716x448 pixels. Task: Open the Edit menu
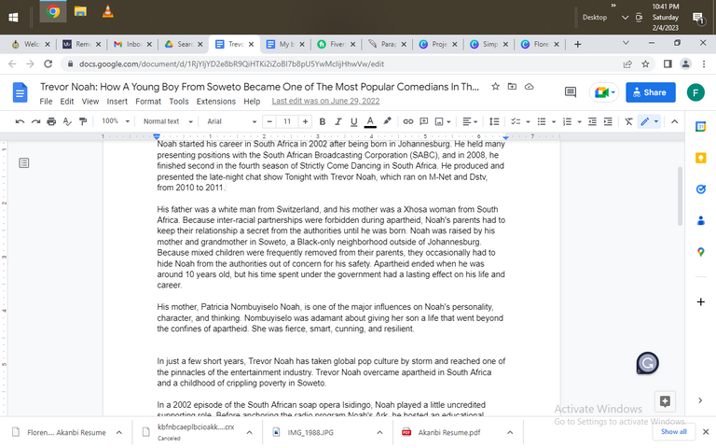67,102
